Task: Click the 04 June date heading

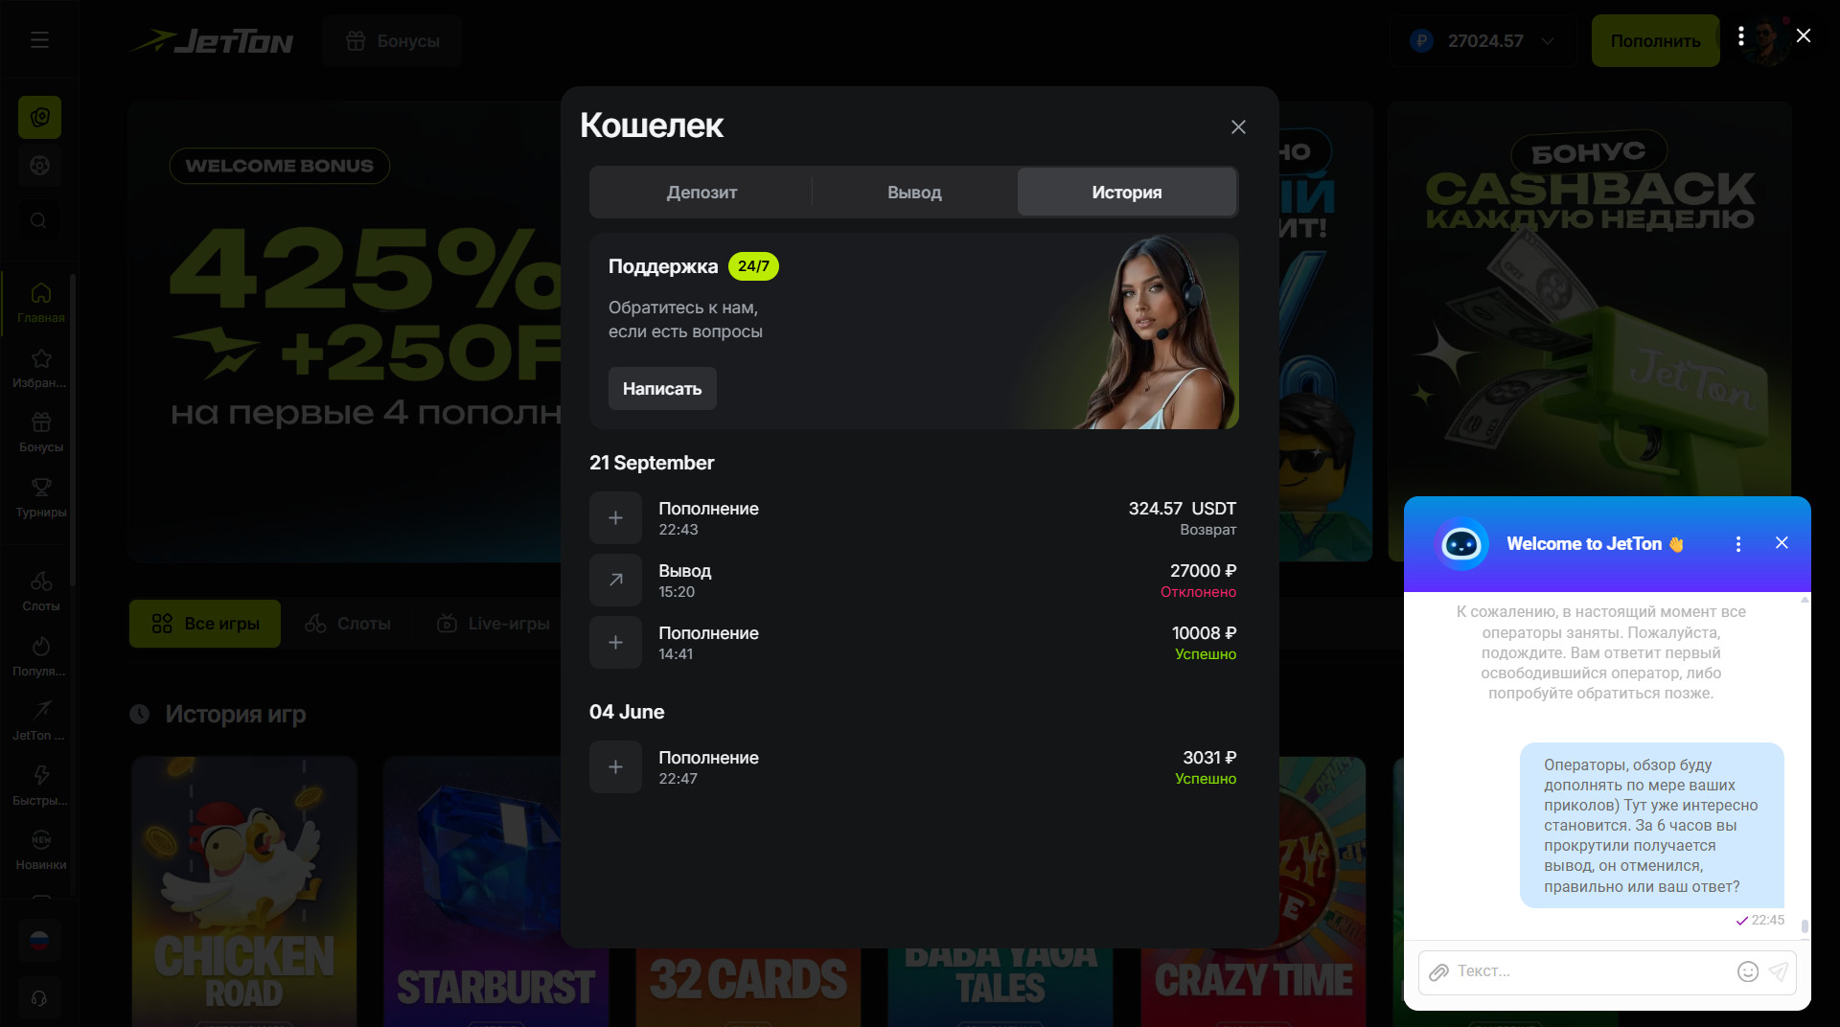Action: pos(627,713)
